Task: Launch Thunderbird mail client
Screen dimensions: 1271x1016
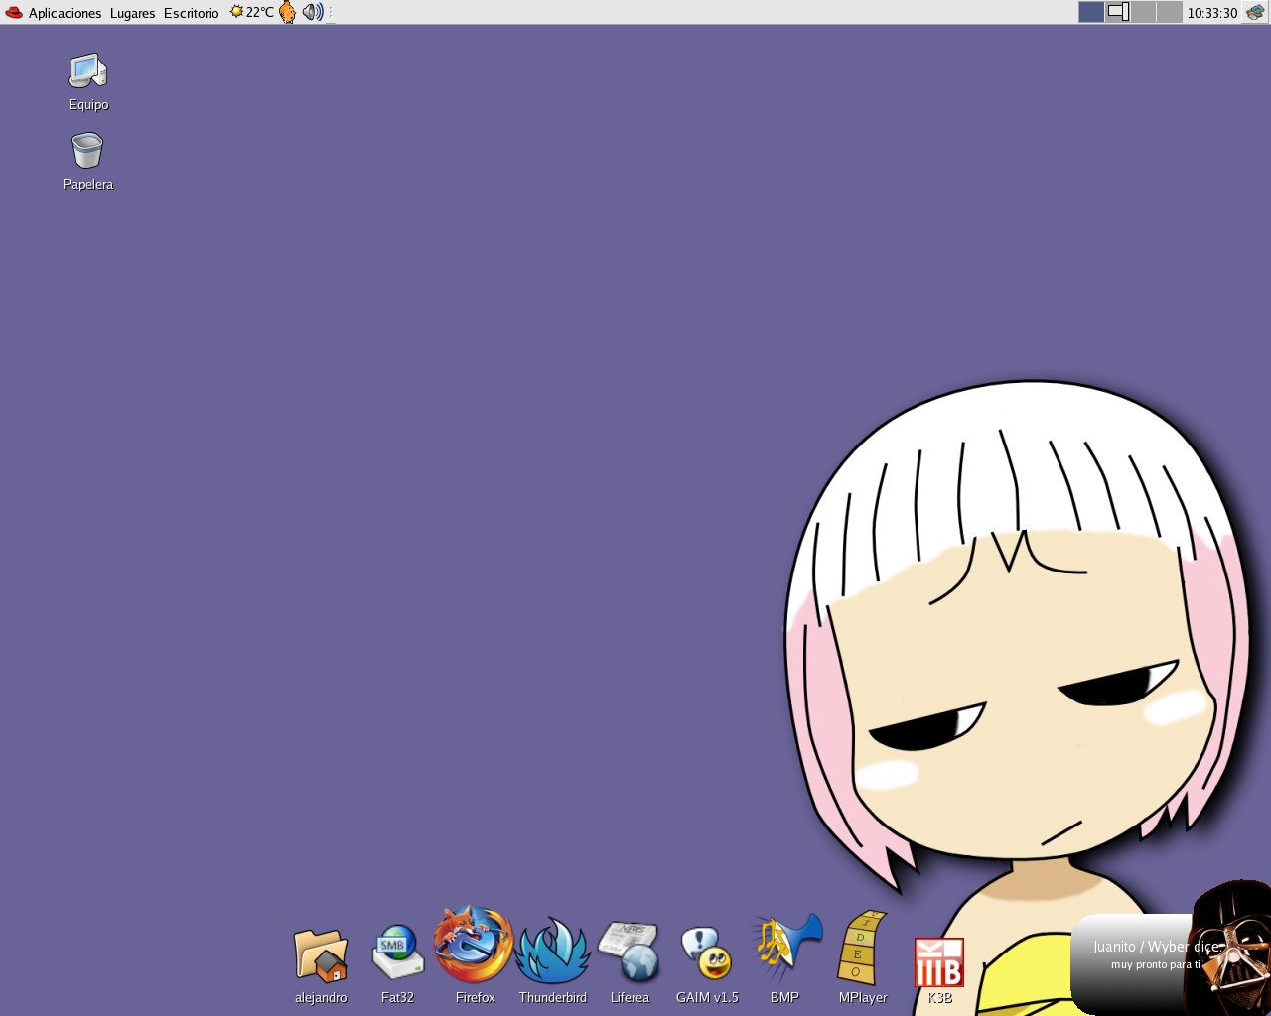Action: pos(552,960)
